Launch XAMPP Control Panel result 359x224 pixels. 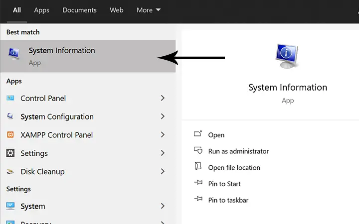[88, 135]
